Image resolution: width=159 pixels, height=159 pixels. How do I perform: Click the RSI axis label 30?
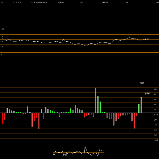pos(2,47)
